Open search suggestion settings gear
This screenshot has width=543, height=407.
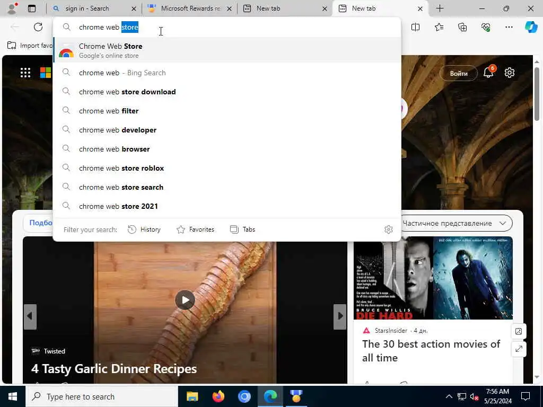point(389,229)
